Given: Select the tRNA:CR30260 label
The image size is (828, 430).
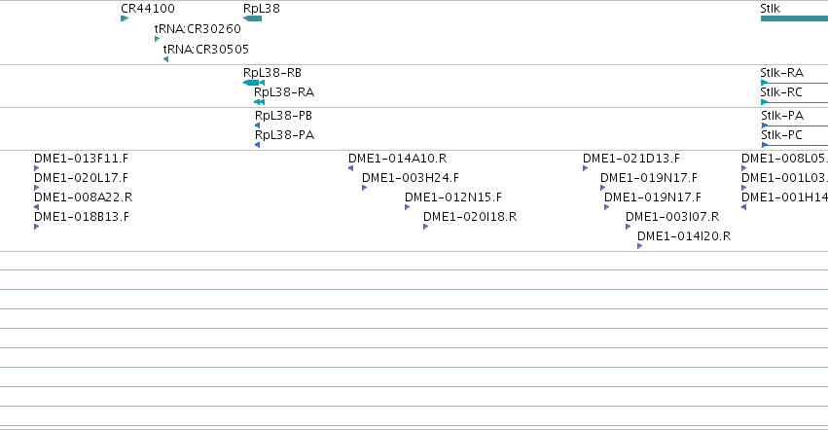Looking at the screenshot, I should (x=198, y=28).
